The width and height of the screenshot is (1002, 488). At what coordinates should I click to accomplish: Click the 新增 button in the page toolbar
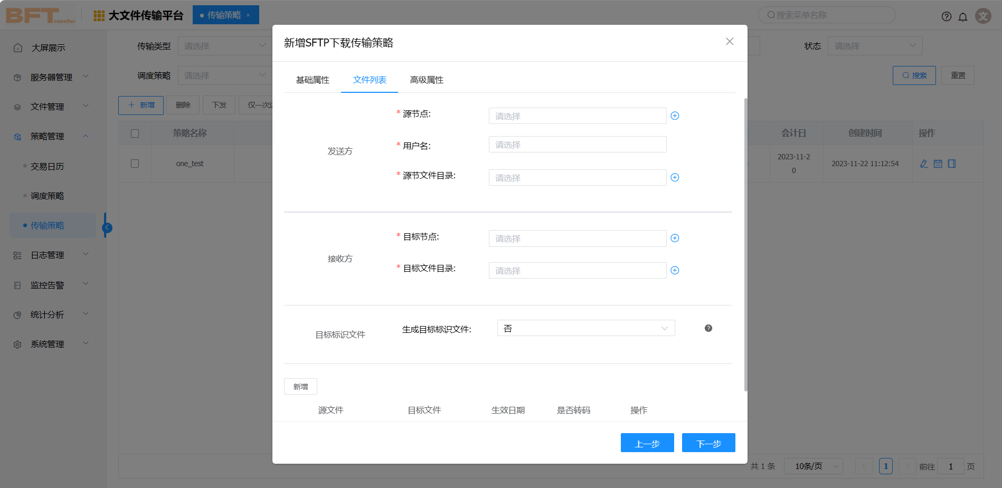(x=141, y=105)
